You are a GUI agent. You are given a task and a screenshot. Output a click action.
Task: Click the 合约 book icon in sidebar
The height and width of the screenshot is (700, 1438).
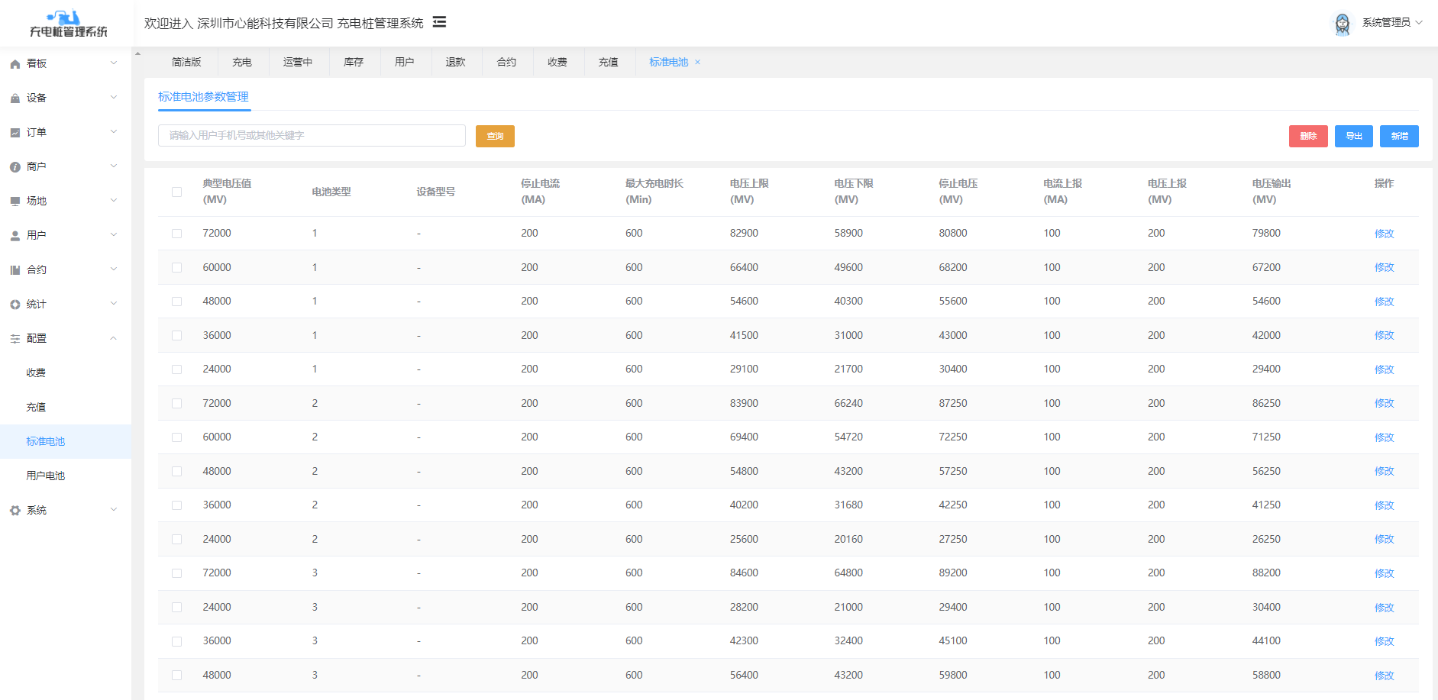click(15, 270)
